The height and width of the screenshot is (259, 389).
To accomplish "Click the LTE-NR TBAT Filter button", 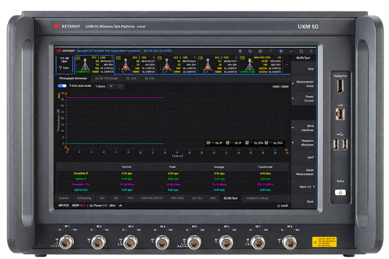I will 64,64.
